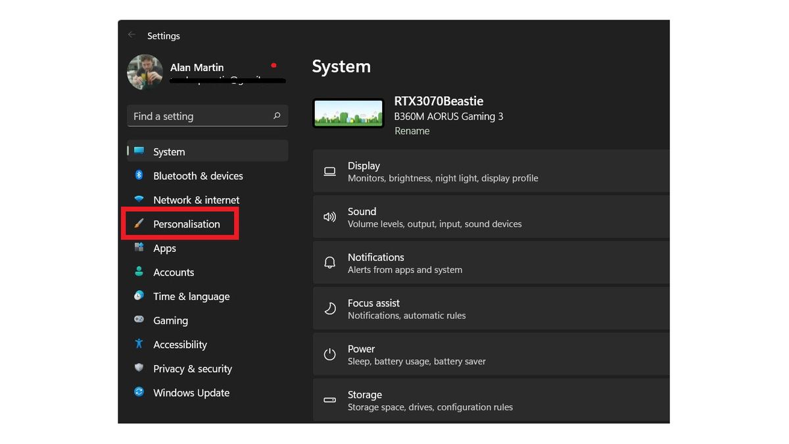Click the Time & language clock icon
The image size is (789, 444).
point(139,296)
